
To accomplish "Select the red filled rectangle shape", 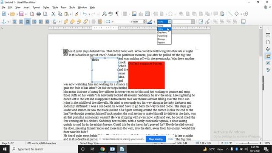I will 146,75.
